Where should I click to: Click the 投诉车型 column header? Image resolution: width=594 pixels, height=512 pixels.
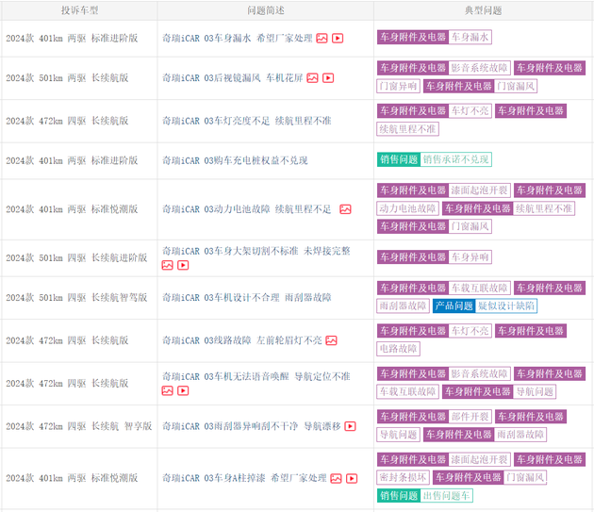pyautogui.click(x=79, y=10)
